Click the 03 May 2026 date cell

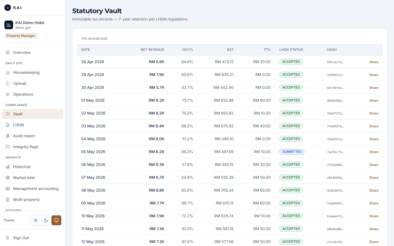click(x=93, y=126)
